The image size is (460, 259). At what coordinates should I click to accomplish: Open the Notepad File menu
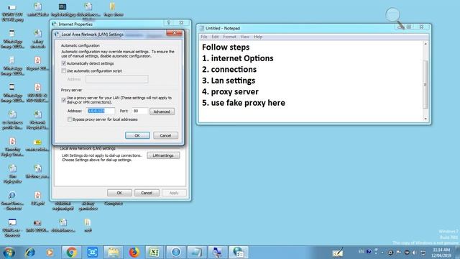[x=204, y=37]
